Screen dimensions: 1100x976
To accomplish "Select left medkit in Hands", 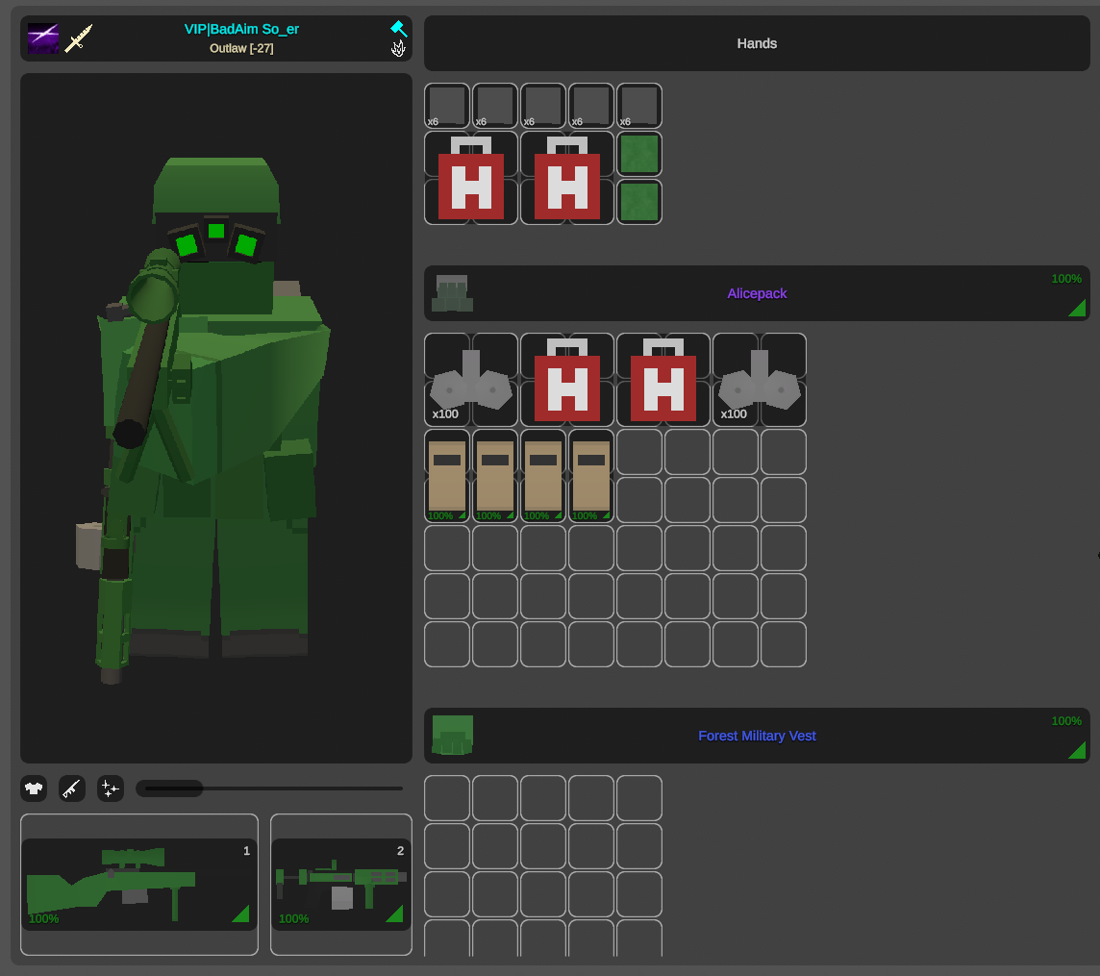I will 471,178.
